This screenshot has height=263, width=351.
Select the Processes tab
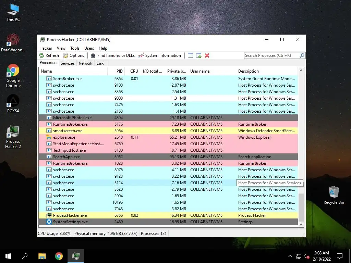[48, 63]
